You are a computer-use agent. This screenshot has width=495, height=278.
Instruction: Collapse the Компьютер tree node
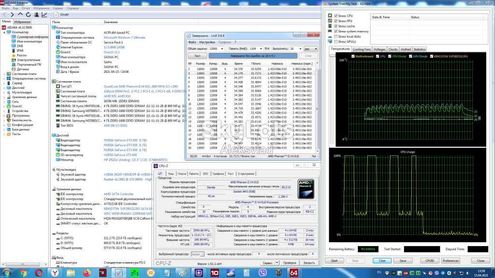pos(4,32)
